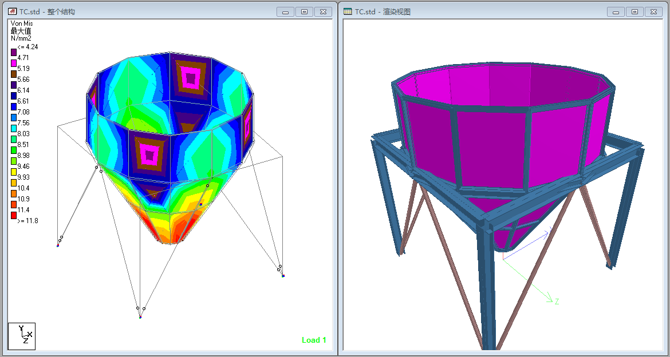Click the '10.9' legend value

[23, 199]
